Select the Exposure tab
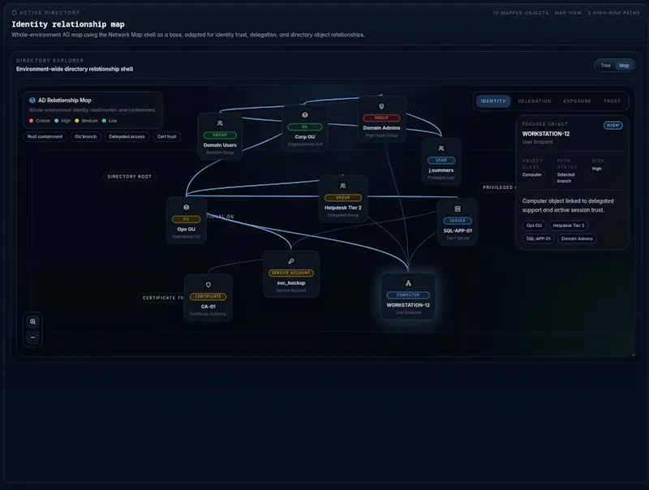This screenshot has width=649, height=490. (x=577, y=101)
